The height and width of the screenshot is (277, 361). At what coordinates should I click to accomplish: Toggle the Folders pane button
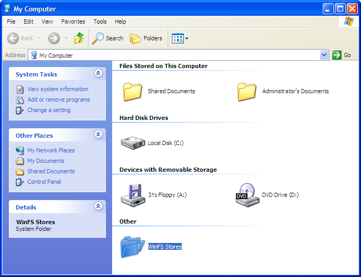pyautogui.click(x=146, y=38)
